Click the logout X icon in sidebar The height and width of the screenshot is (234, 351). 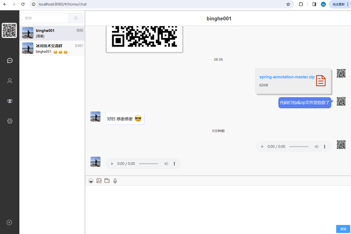pyautogui.click(x=9, y=222)
